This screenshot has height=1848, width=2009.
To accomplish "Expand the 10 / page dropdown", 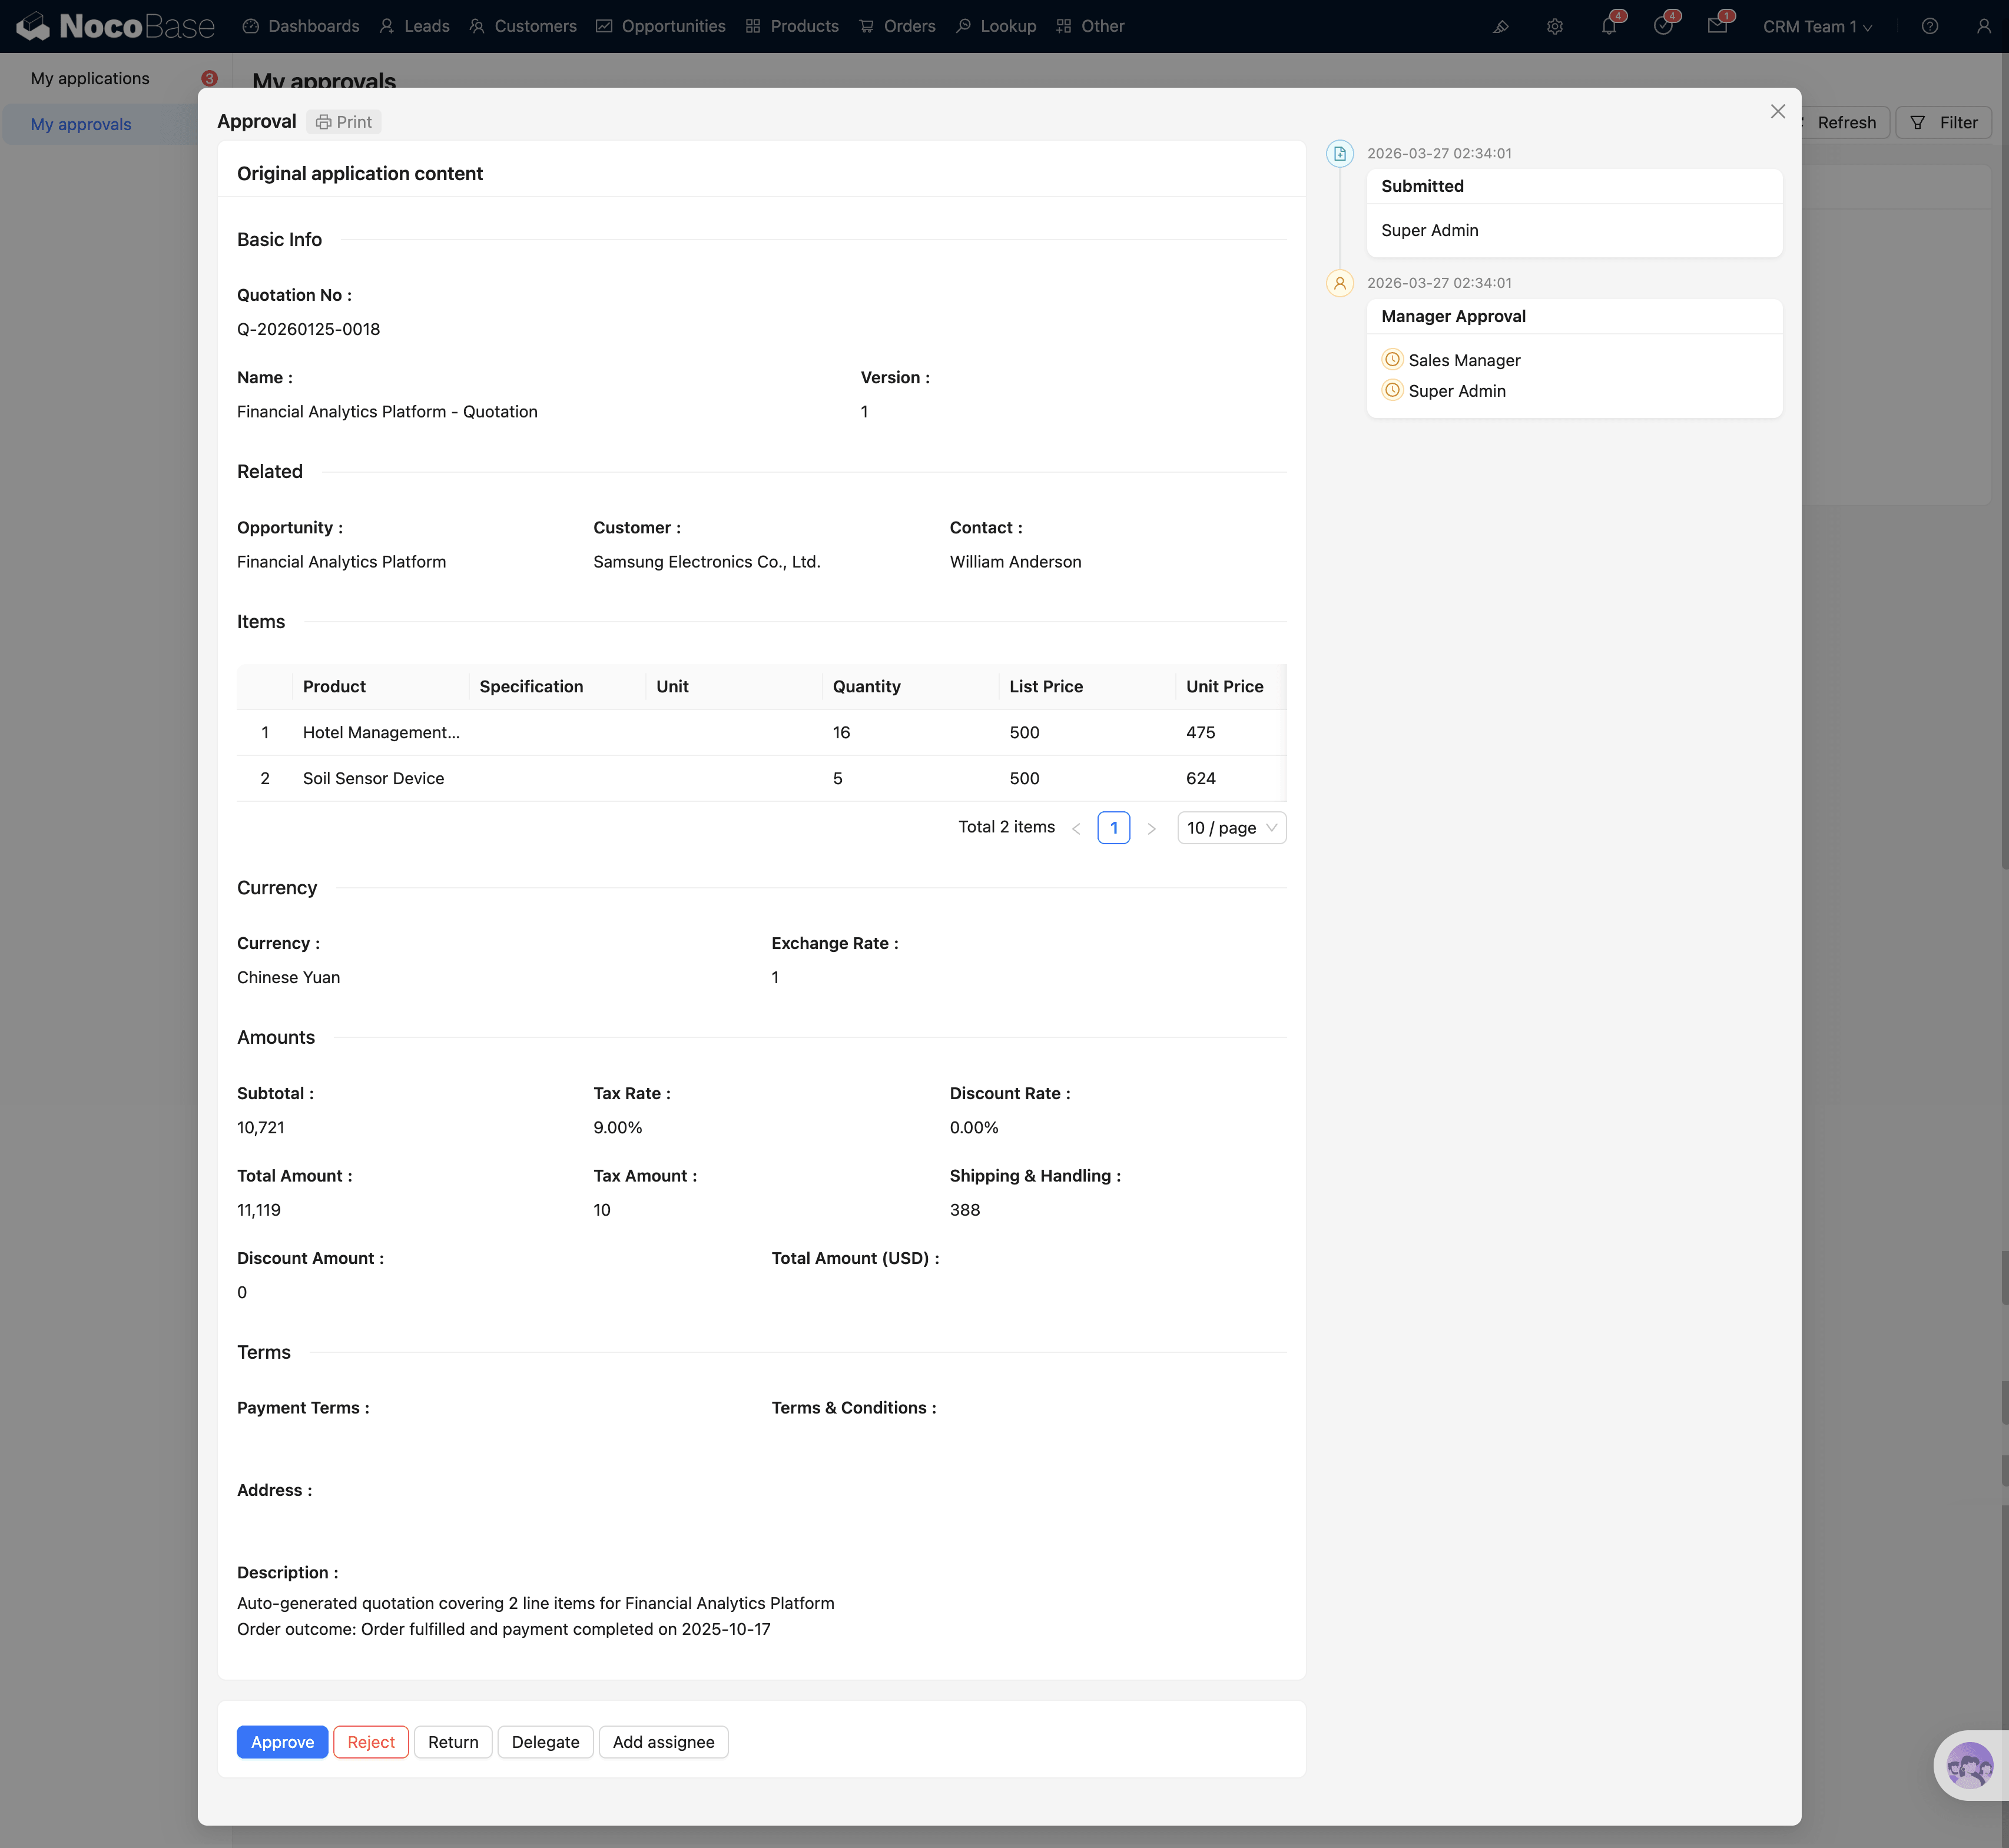I will point(1231,828).
